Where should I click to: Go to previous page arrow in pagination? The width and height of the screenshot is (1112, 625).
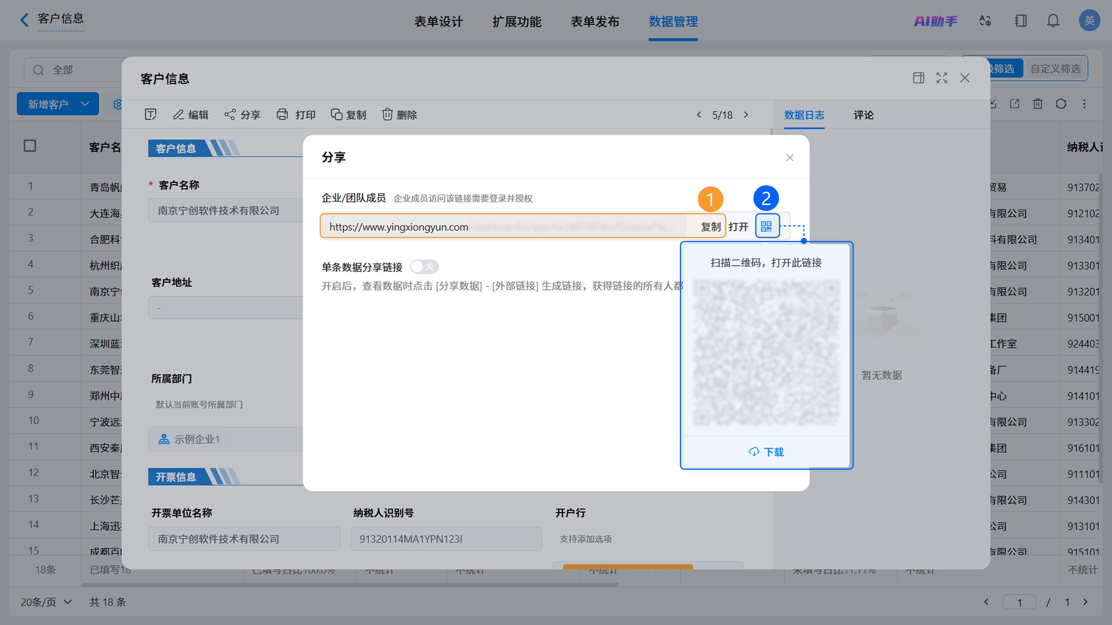click(x=986, y=602)
